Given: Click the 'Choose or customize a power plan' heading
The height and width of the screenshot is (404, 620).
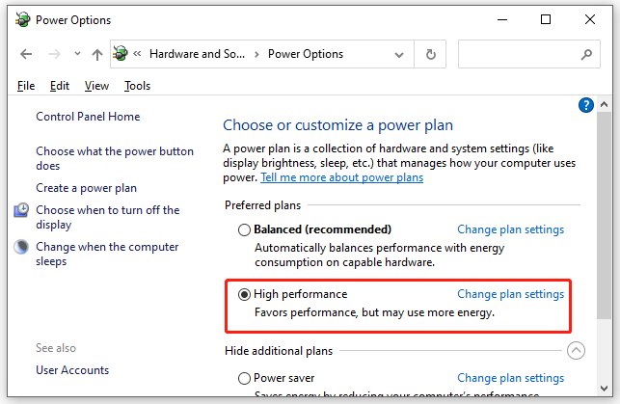Looking at the screenshot, I should click(338, 125).
